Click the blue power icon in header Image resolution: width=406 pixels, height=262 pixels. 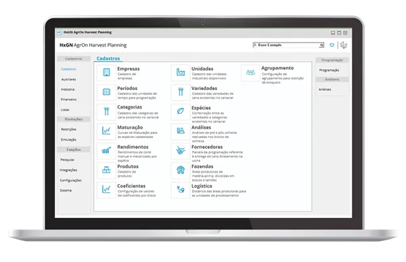pyautogui.click(x=332, y=45)
